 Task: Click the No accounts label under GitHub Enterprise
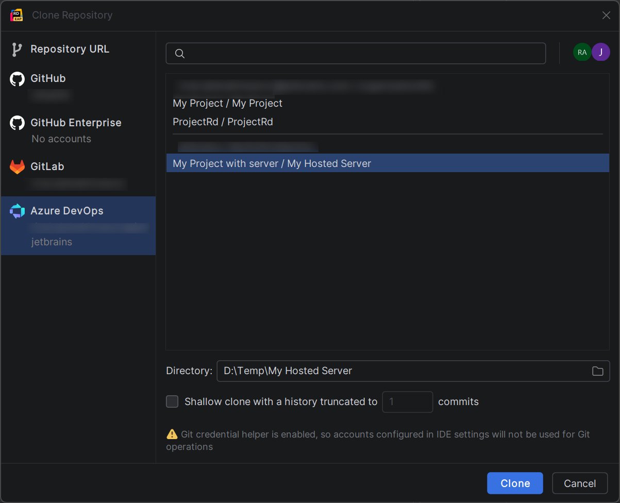coord(61,139)
